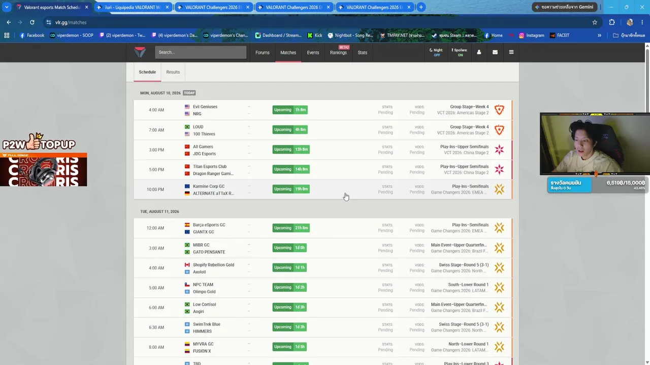Open Stats in the site navigation

tap(362, 52)
